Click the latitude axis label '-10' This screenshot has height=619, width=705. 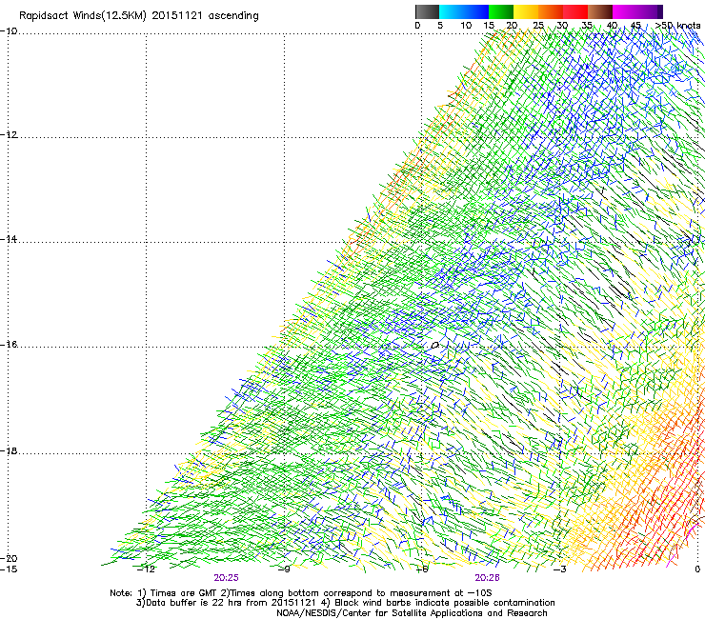point(9,30)
